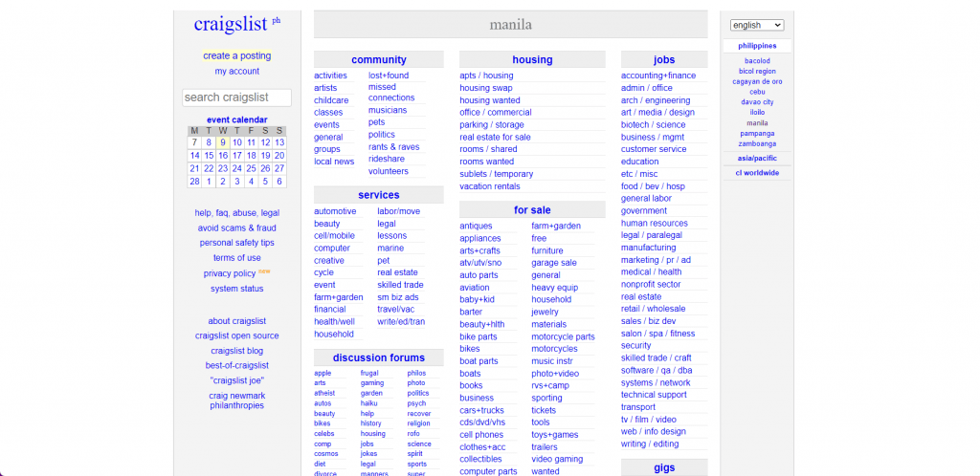Open real estate for sale category
Image resolution: width=980 pixels, height=476 pixels.
click(x=495, y=138)
